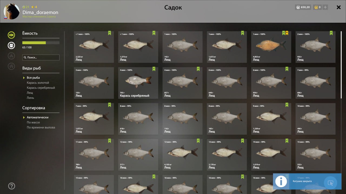Viewport: 346px width, 194px height.
Task: Sort fish По времени вылова
Action: pos(41,127)
